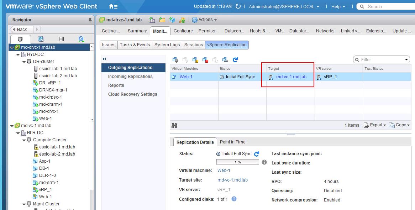The width and height of the screenshot is (415, 210).
Task: Open the Filter dropdown arrow
Action: (x=406, y=60)
